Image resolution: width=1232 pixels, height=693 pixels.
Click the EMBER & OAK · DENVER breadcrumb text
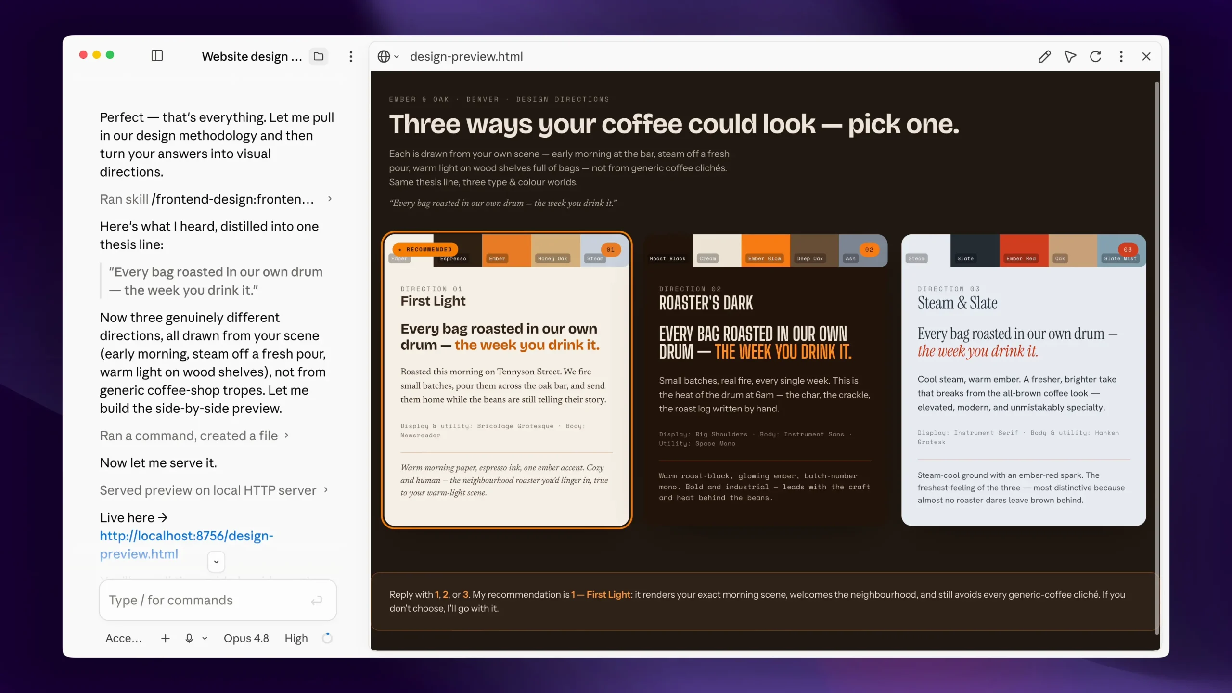(499, 99)
